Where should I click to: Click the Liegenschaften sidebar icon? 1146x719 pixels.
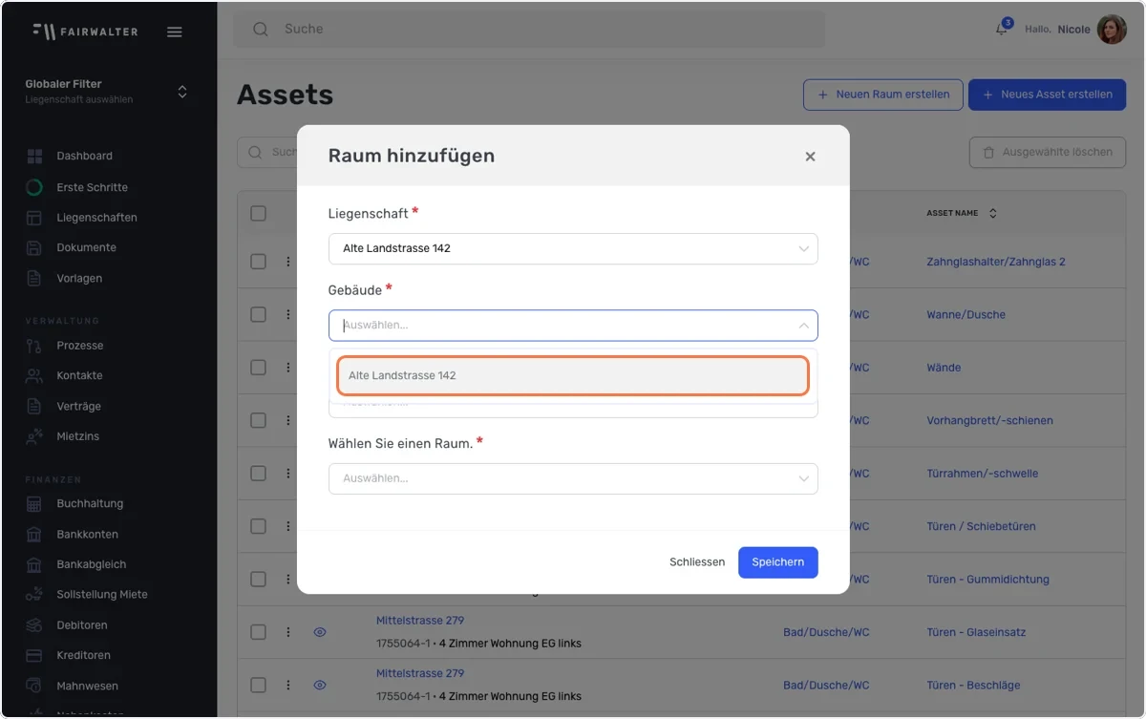pos(34,218)
